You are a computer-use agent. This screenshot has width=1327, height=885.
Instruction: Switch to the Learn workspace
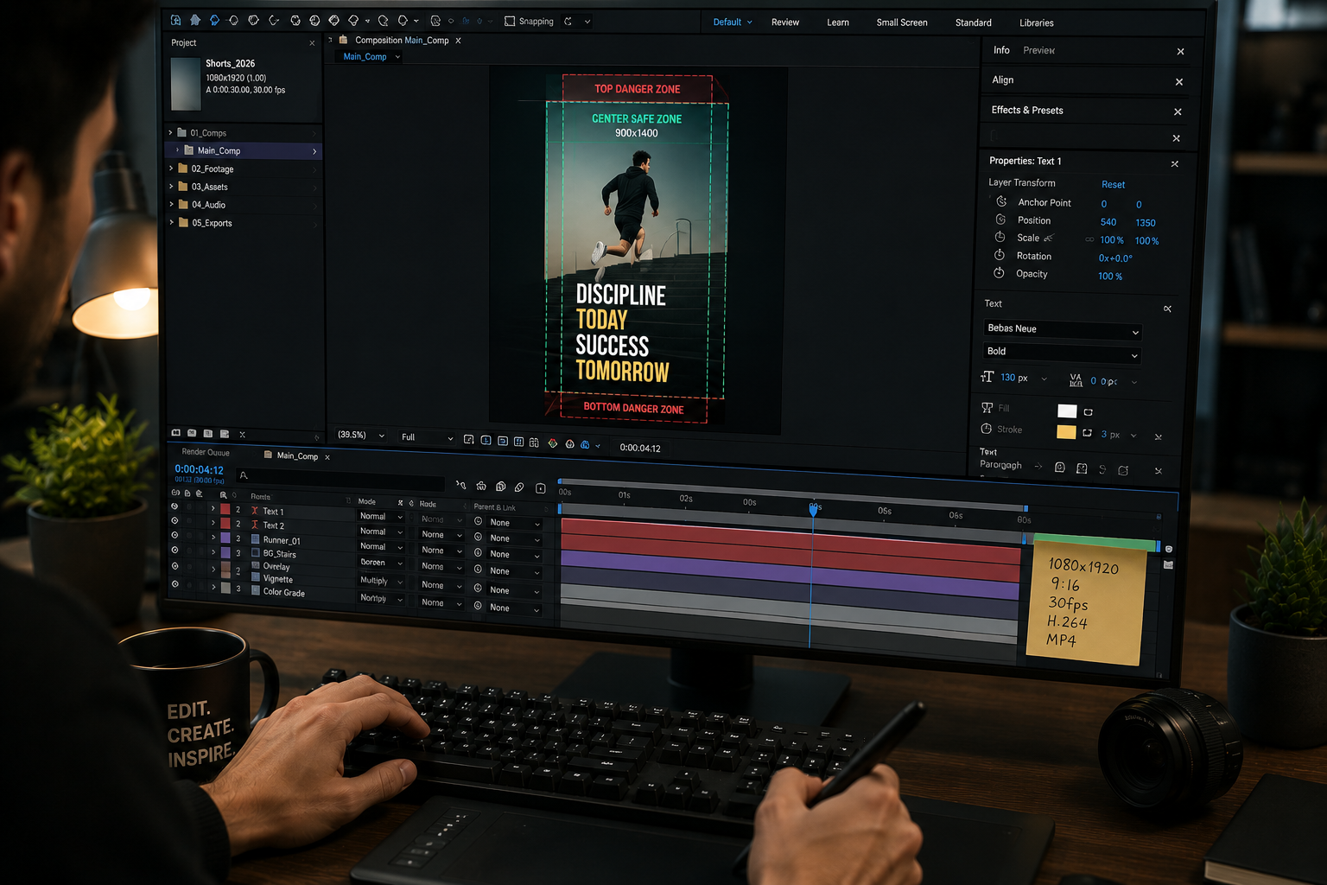[x=838, y=22]
